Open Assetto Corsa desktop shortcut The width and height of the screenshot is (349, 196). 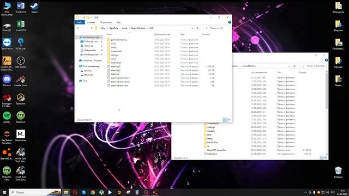tap(21, 81)
